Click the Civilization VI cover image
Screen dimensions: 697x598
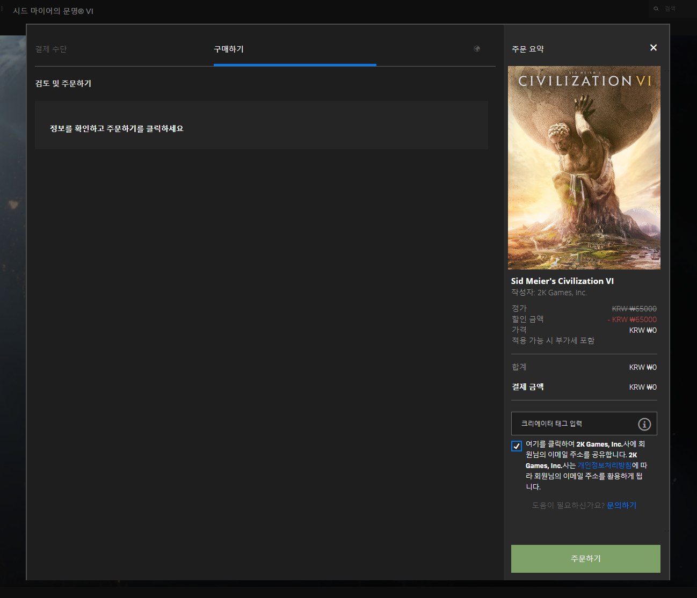[584, 167]
